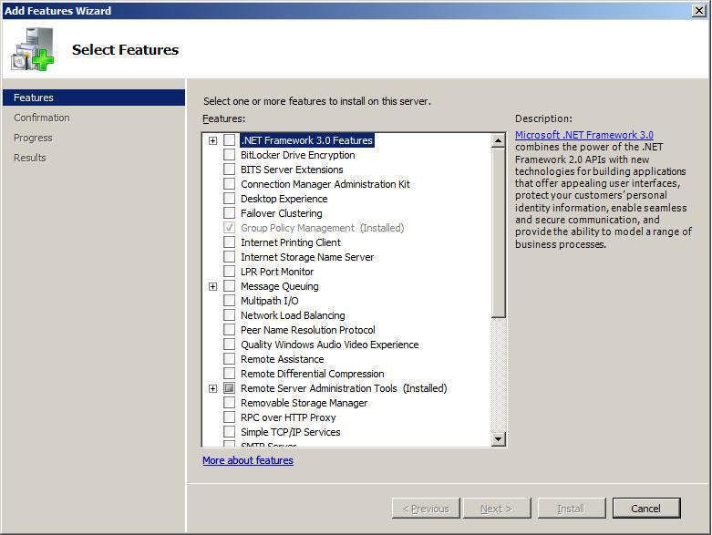Cancel the Add Features Wizard
This screenshot has height=535, width=712.
pyautogui.click(x=646, y=509)
